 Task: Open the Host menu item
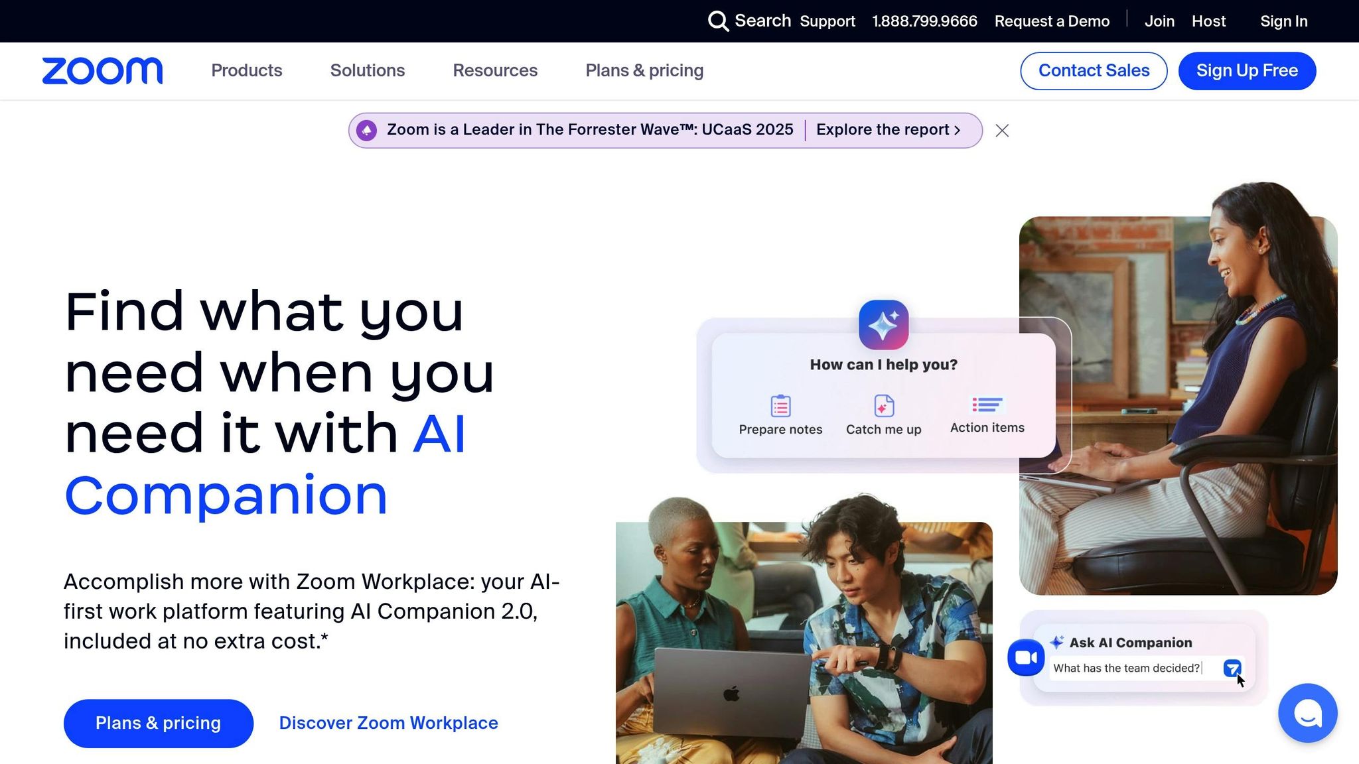[1208, 21]
